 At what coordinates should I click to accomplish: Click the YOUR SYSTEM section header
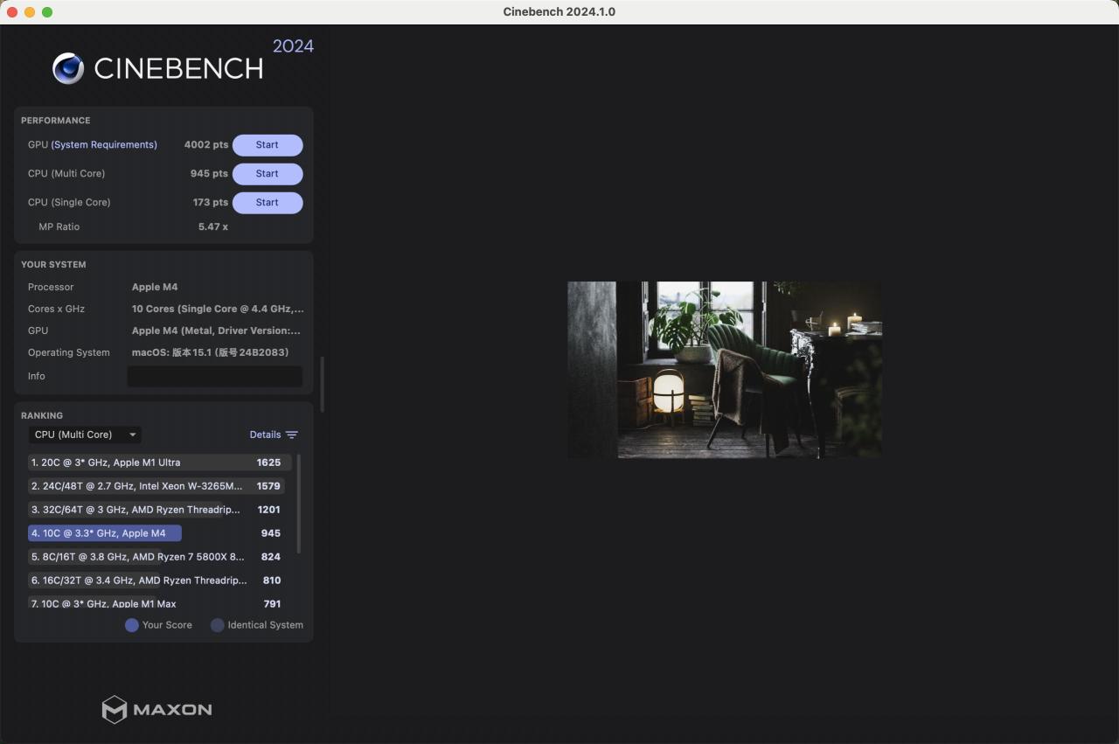click(53, 265)
